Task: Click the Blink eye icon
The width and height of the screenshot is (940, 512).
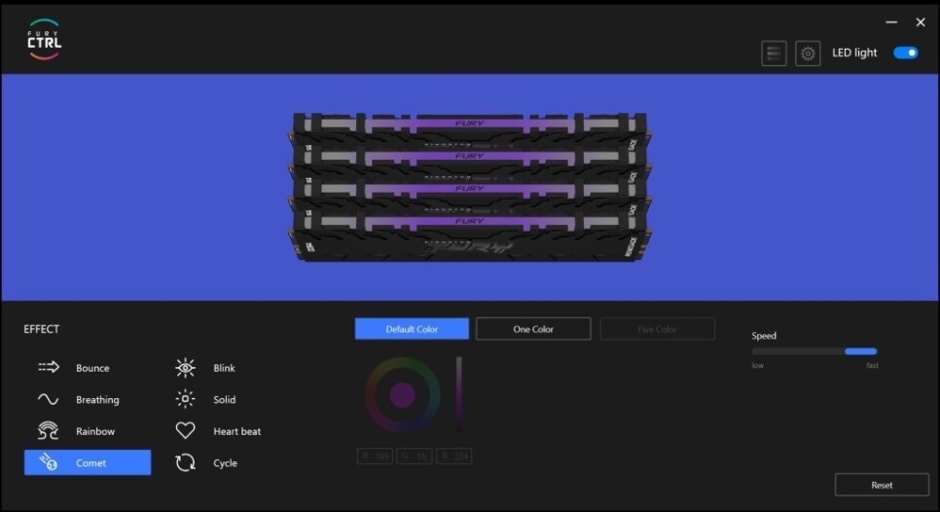Action: click(x=185, y=368)
